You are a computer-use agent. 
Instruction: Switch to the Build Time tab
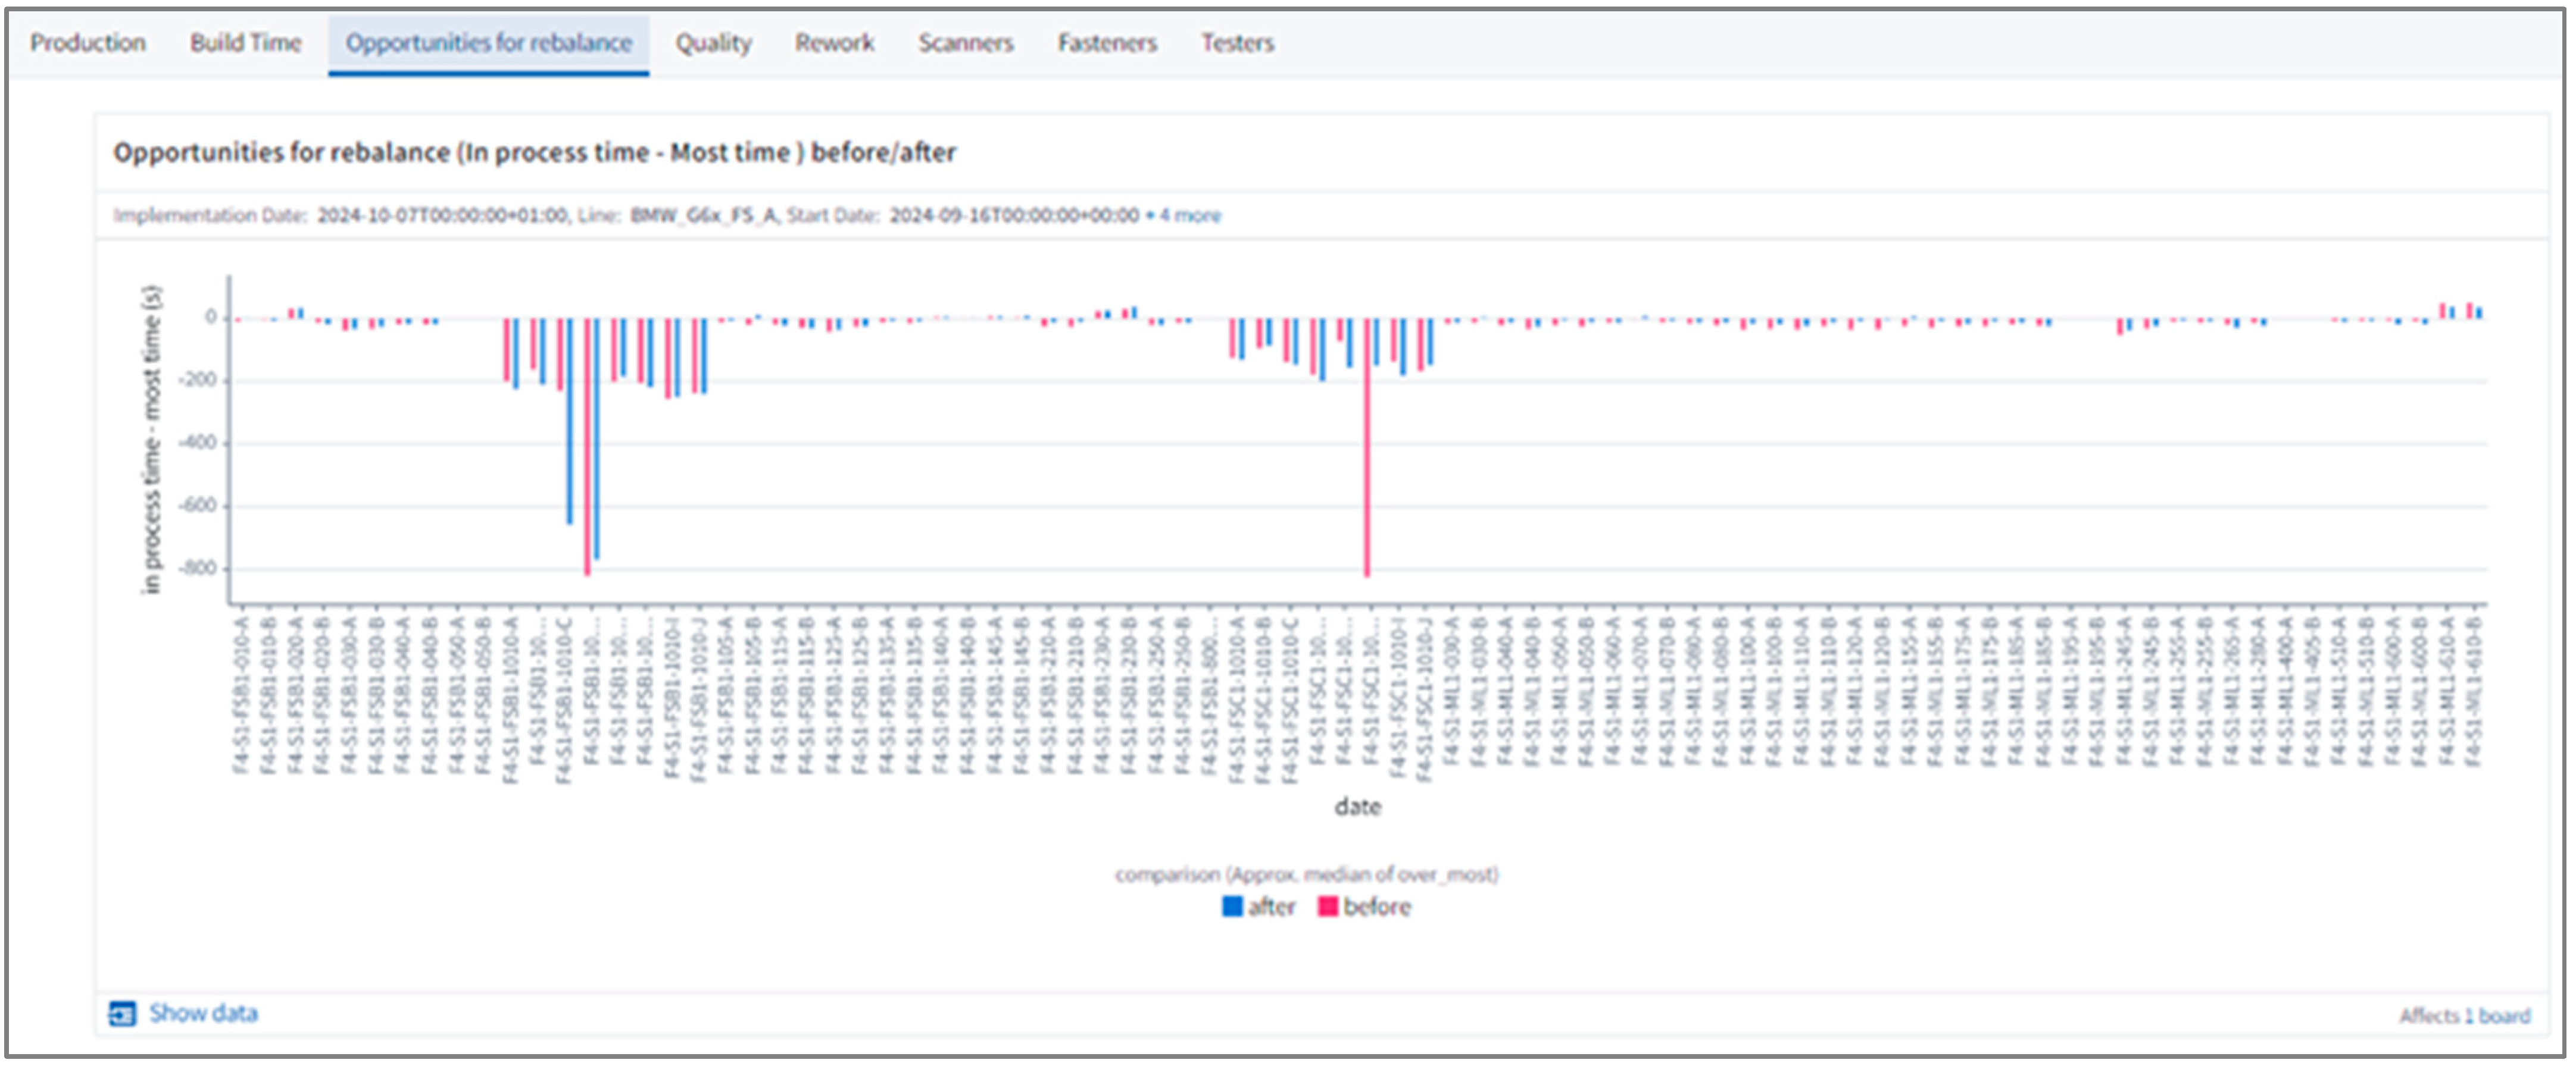pyautogui.click(x=245, y=43)
